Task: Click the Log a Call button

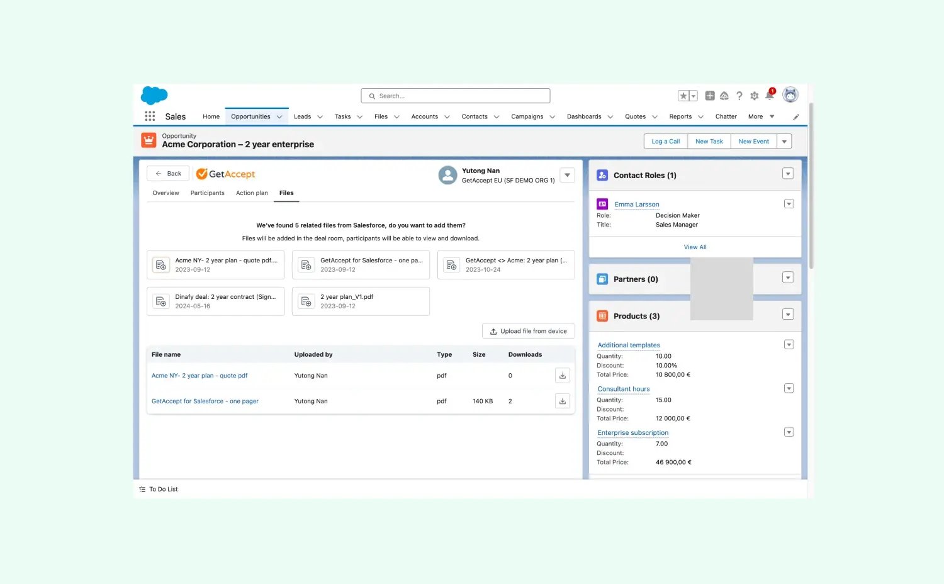Action: [x=665, y=140]
